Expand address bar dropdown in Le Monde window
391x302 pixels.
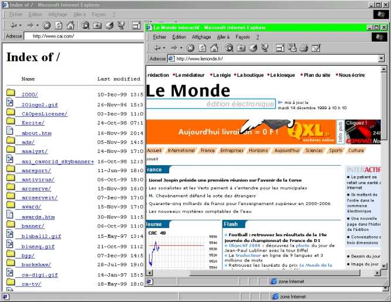pyautogui.click(x=381, y=59)
